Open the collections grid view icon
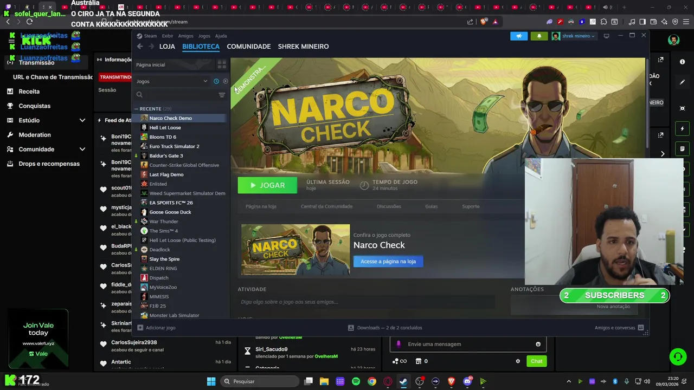The width and height of the screenshot is (694, 390). coord(222,64)
